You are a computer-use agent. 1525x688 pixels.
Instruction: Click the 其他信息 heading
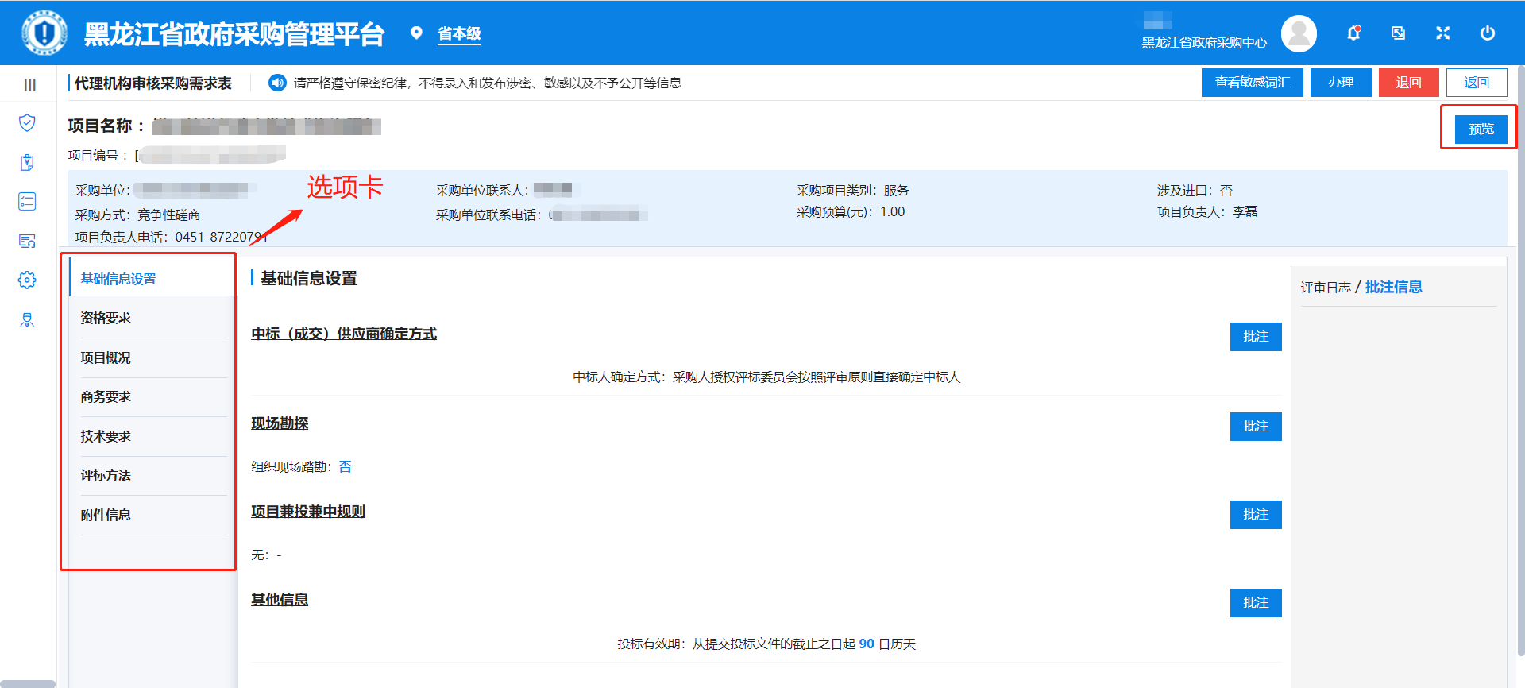click(x=280, y=600)
